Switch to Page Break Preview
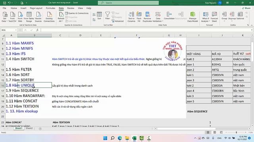 [221, 133]
